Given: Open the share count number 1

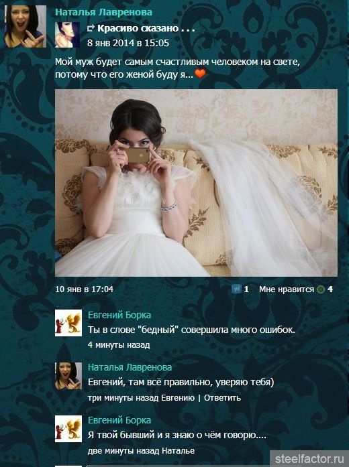Looking at the screenshot, I should (x=246, y=289).
